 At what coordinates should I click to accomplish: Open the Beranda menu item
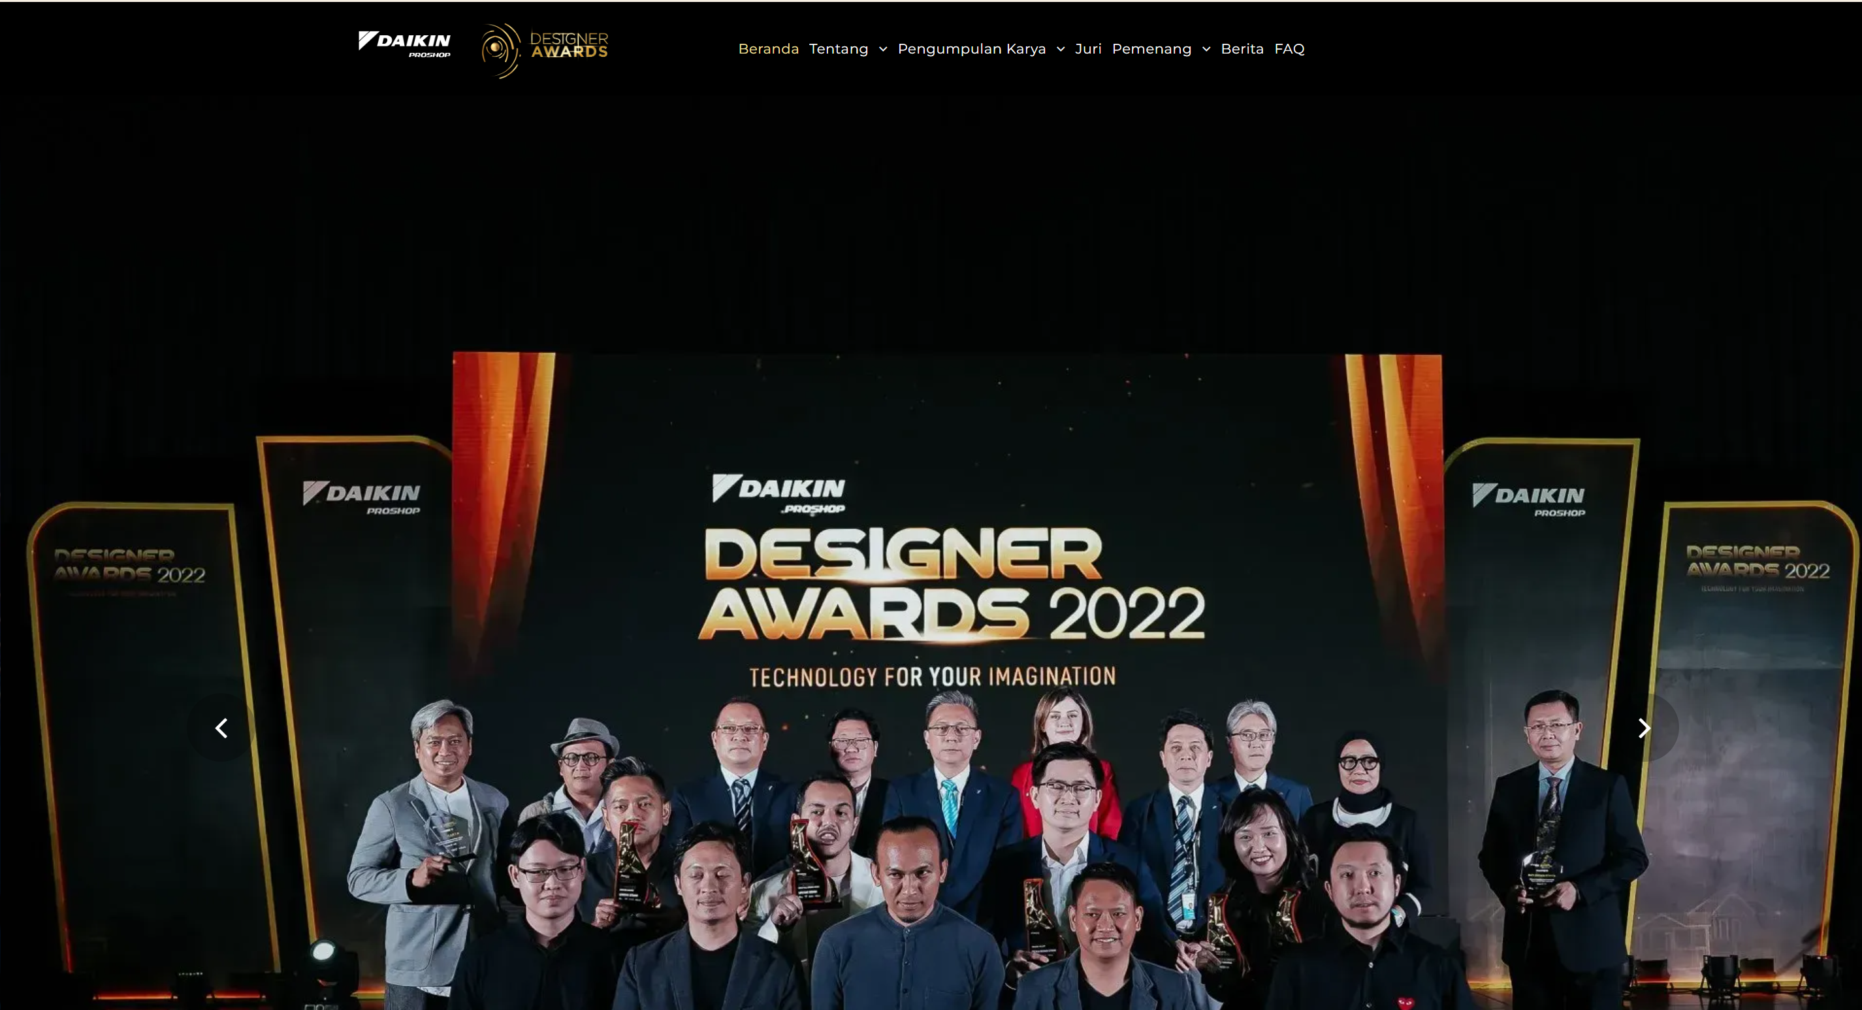767,48
